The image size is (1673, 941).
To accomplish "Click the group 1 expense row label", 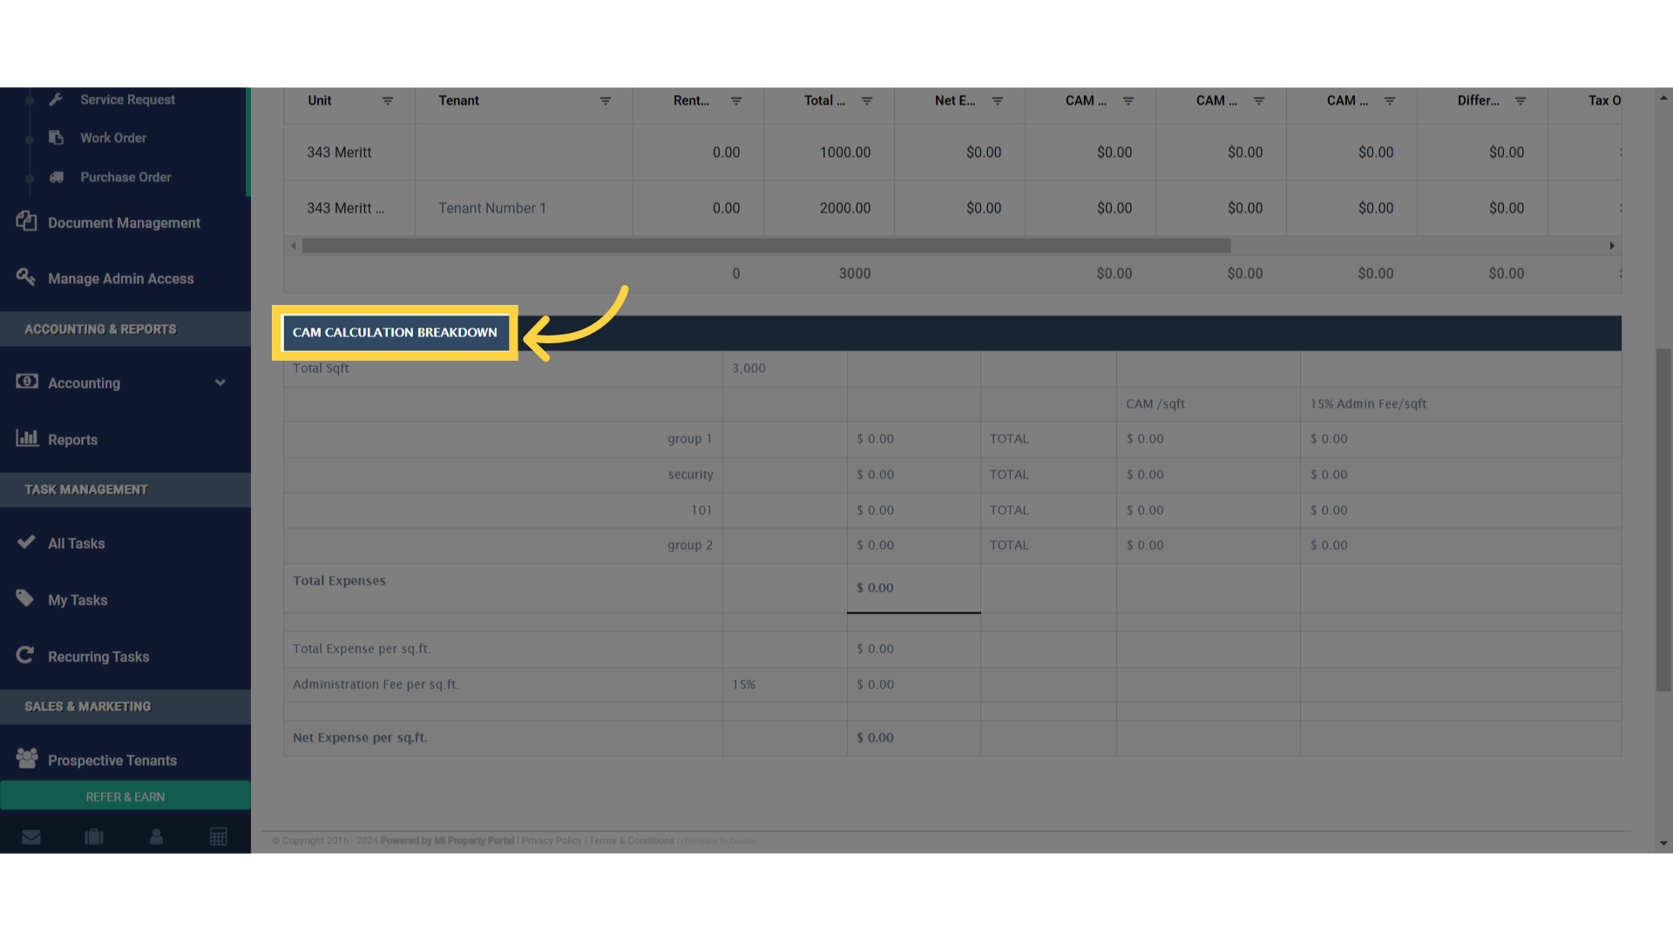I will click(x=690, y=439).
